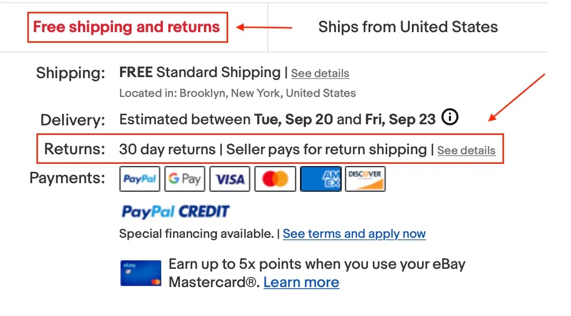Viewport: 571px width, 316px height.
Task: Select the Free shipping and returns heading
Action: [127, 27]
